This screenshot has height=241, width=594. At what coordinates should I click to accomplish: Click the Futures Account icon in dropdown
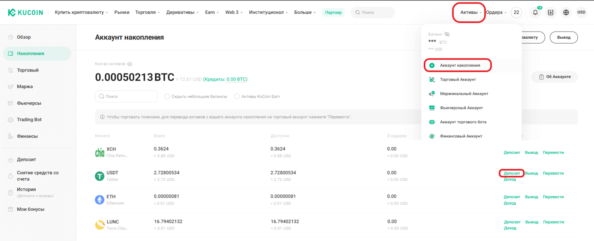432,108
